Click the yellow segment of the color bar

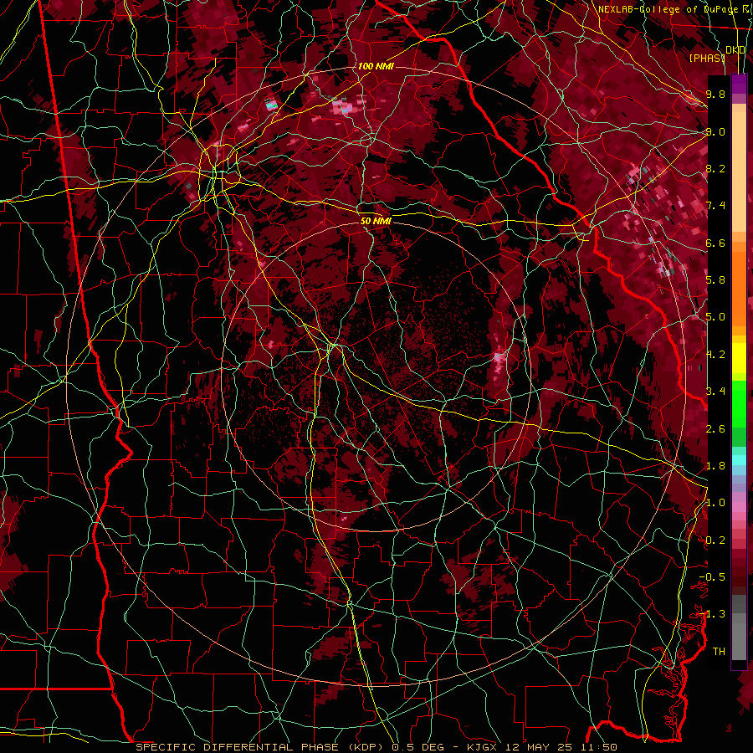[739, 358]
